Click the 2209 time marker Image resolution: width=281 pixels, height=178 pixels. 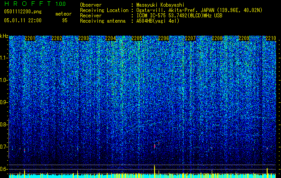244,38
